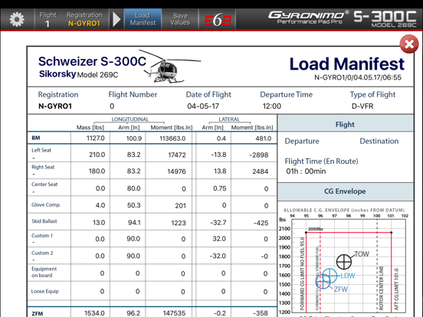Click Flight Time value 01h : 00min
The width and height of the screenshot is (423, 317).
(x=306, y=172)
